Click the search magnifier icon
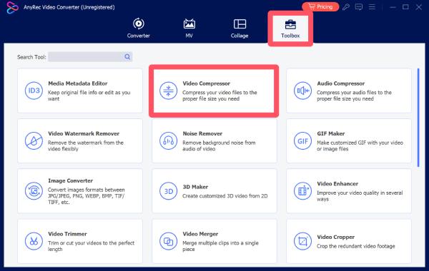Viewport: 429px width, 271px height. pos(127,57)
